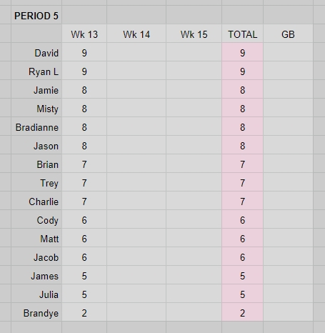Select the GB column header cell

(288, 34)
